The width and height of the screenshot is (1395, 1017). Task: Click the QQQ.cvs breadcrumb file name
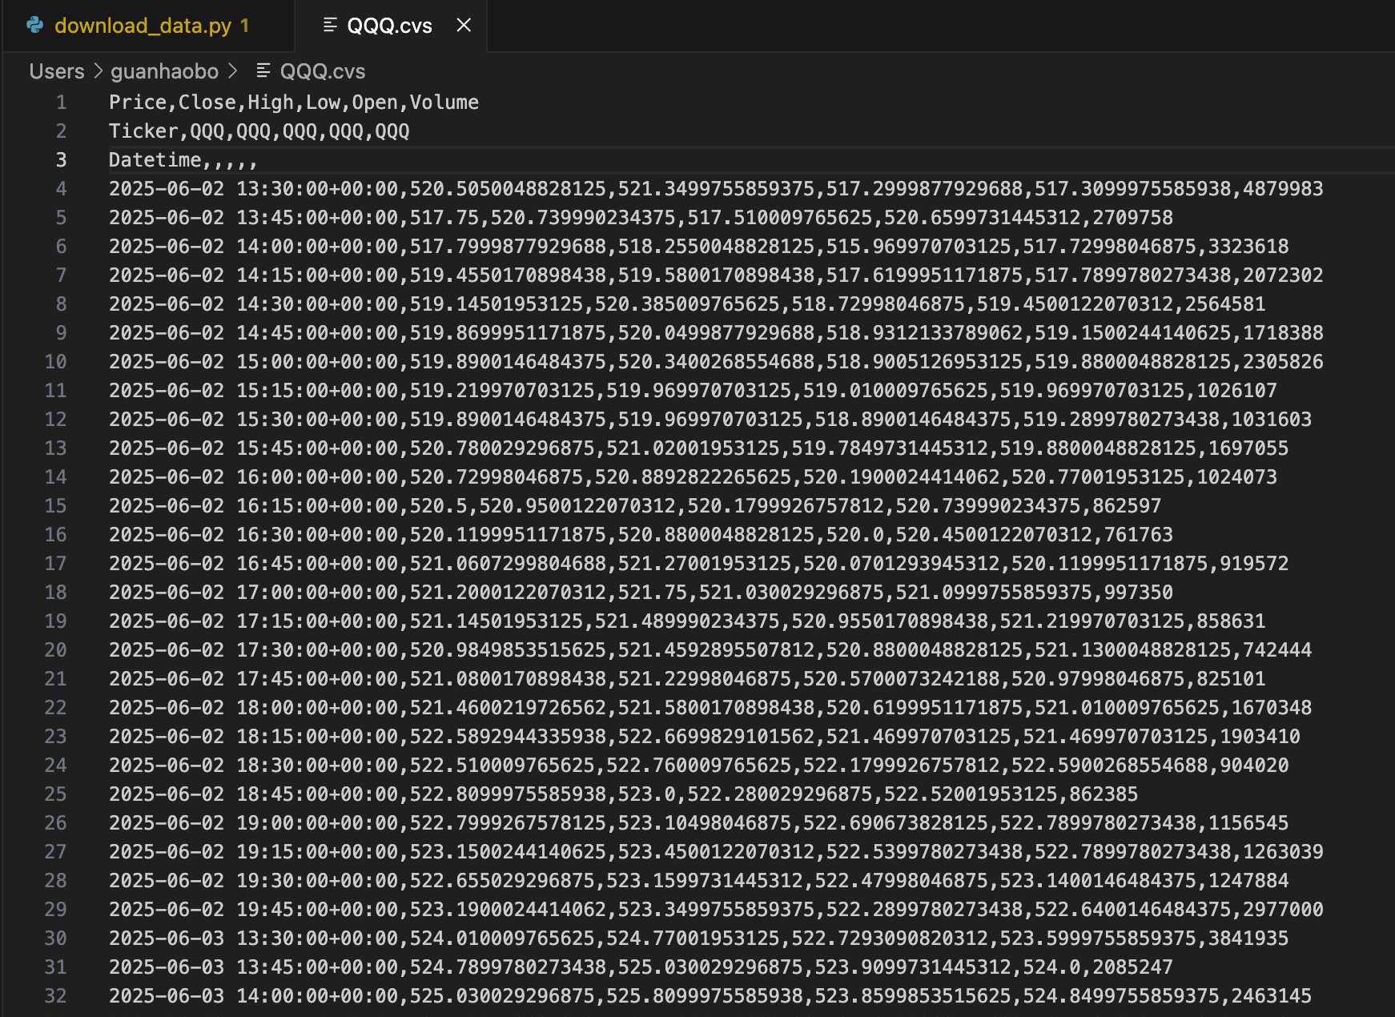tap(322, 71)
